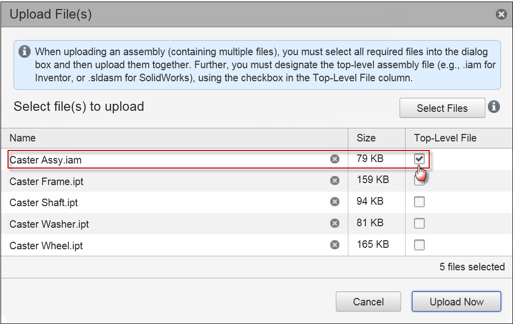Select the Caster Wheel.ipt file name
The height and width of the screenshot is (324, 513).
click(x=46, y=246)
